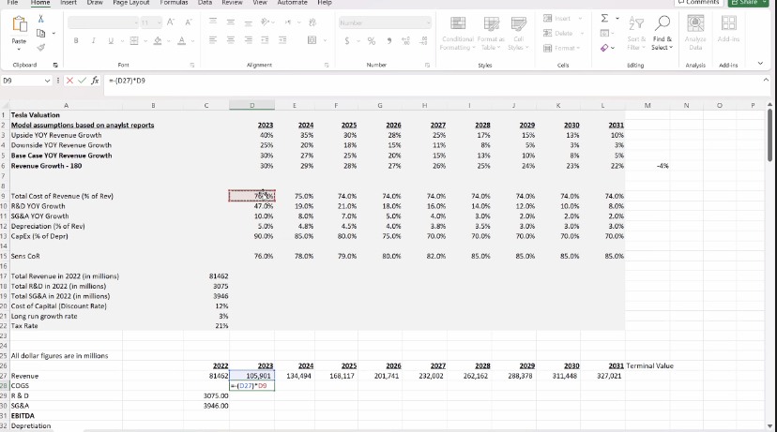Open Sort & Filter menu

(x=636, y=33)
